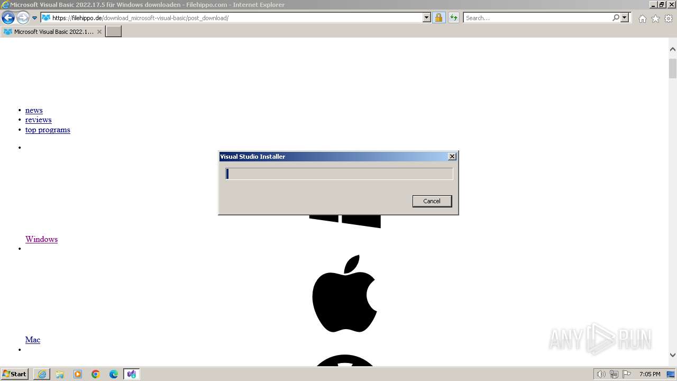Open the top programs link
The width and height of the screenshot is (677, 381).
(48, 130)
